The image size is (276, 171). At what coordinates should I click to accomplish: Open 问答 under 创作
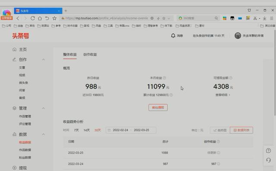(22, 90)
